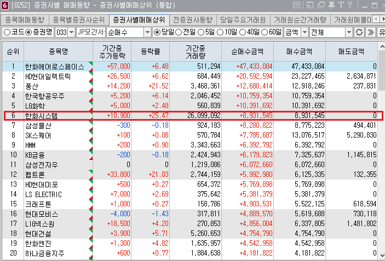Select the 한국항공우주 row
Viewport: 385px width, 261px height.
coord(190,96)
